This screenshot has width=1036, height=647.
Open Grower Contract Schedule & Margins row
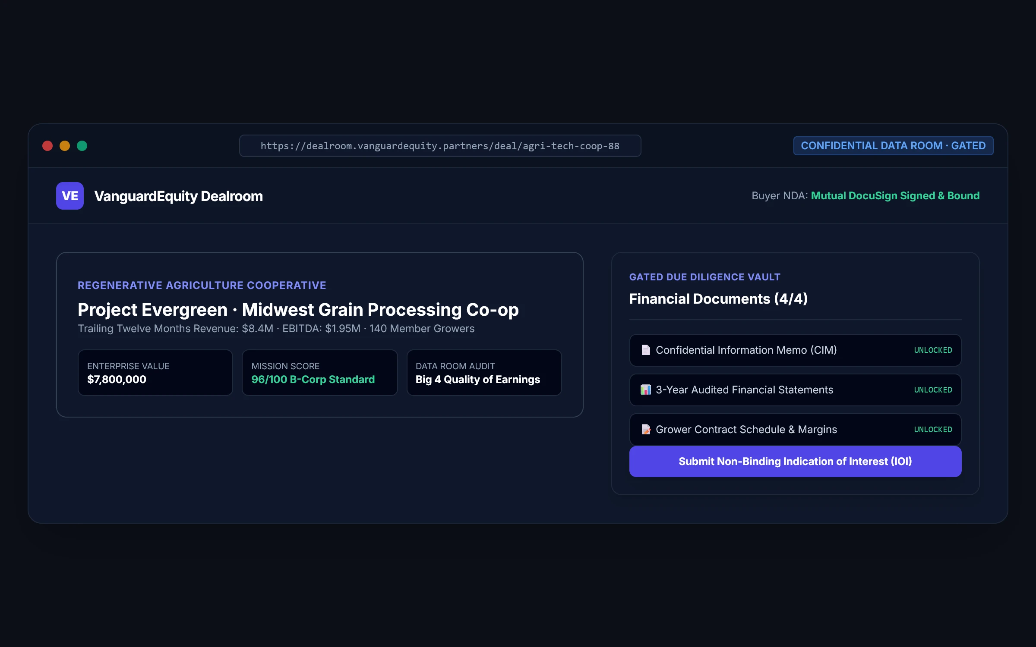[x=795, y=429]
